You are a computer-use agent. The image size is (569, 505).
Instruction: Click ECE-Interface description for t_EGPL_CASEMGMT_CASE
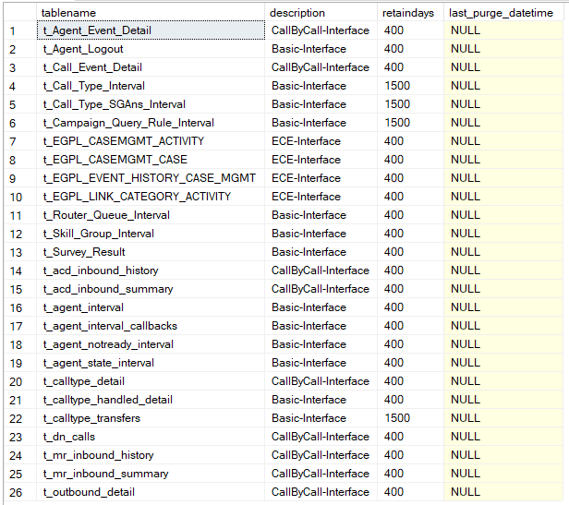321,160
